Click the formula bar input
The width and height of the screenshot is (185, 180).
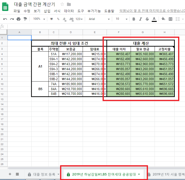tap(96, 26)
